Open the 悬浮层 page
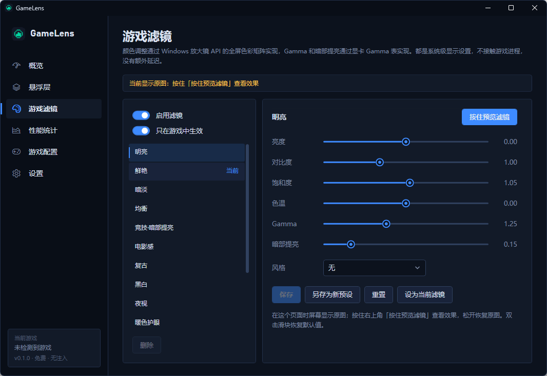Viewport: 547px width, 376px height. click(54, 87)
